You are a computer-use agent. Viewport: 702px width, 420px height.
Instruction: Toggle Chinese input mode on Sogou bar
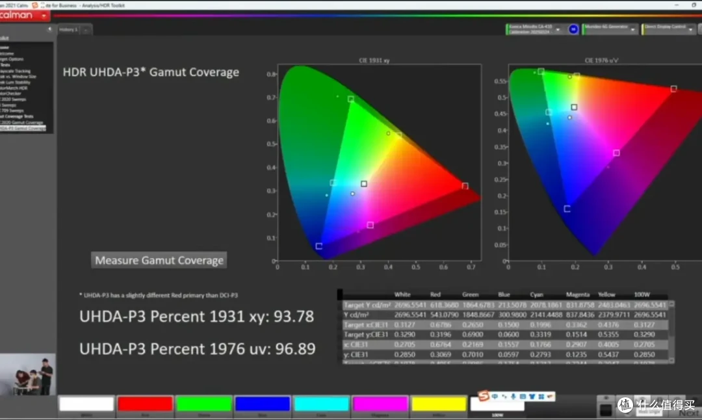495,396
